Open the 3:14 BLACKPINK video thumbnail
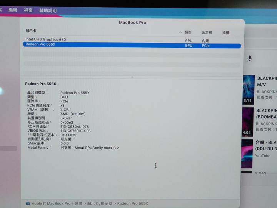 click(249, 90)
